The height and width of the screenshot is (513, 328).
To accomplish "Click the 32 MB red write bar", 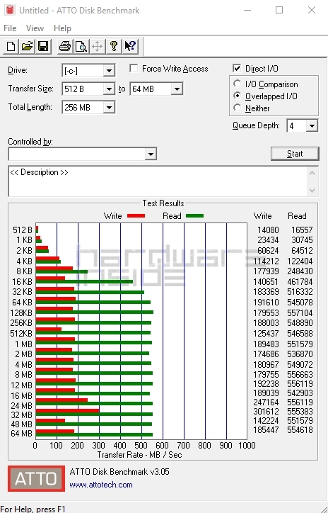I will [x=68, y=410].
